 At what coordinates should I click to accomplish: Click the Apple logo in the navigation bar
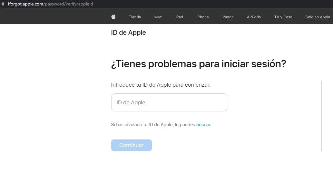click(113, 17)
